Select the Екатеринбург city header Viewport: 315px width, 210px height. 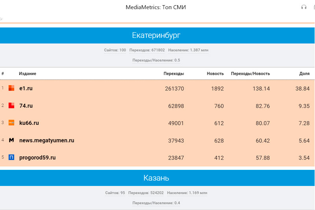(156, 35)
